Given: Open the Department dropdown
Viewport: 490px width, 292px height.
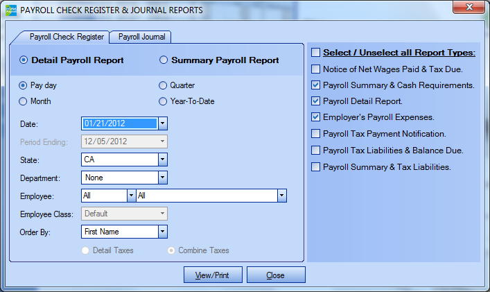Looking at the screenshot, I should pos(162,178).
